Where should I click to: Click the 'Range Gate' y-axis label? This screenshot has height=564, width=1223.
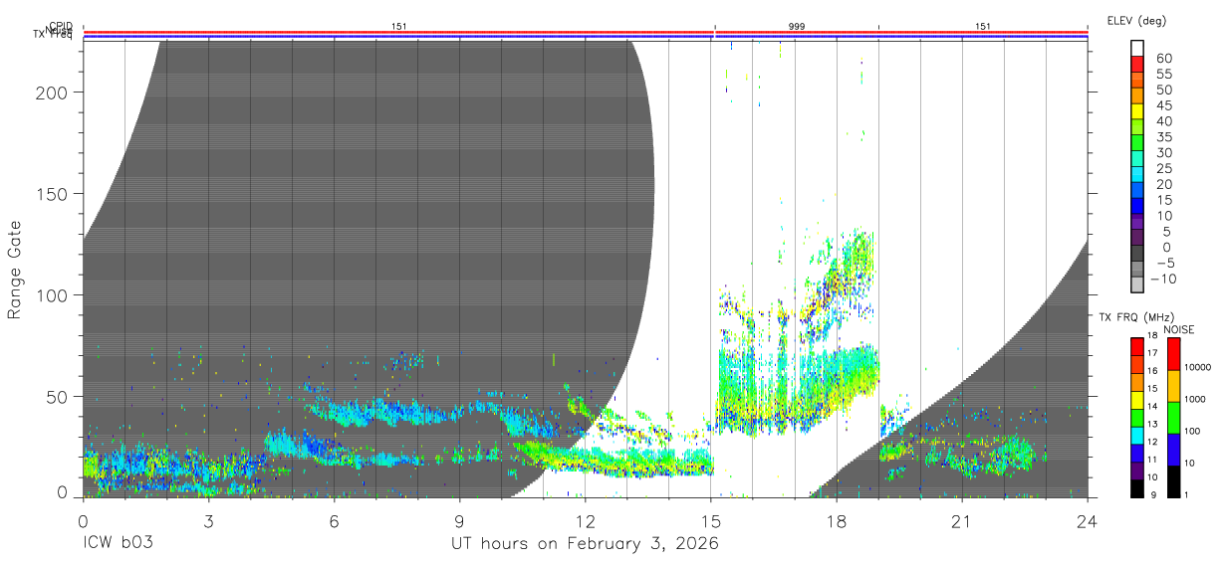coord(15,269)
